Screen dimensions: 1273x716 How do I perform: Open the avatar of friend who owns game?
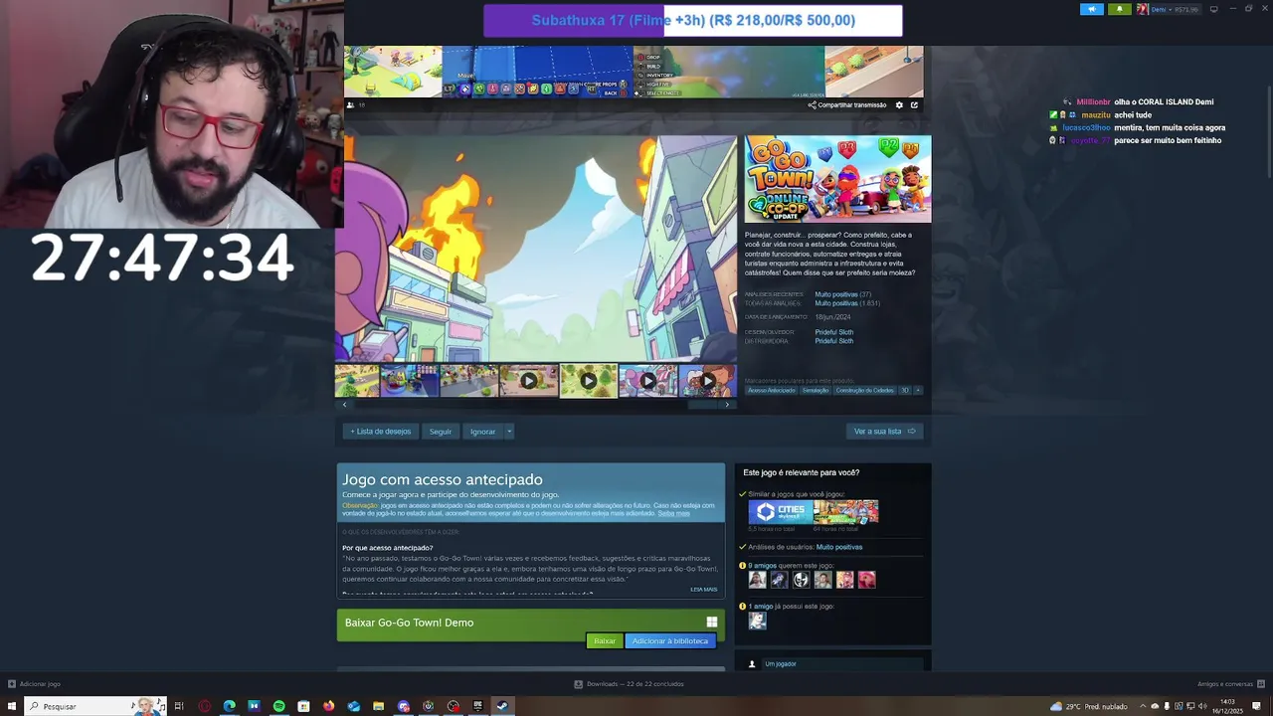757,621
